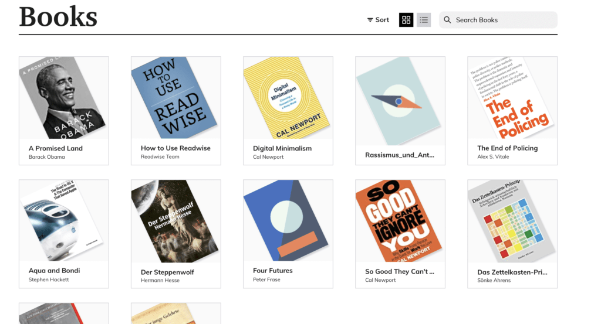601x324 pixels.
Task: Open A Promised Land book cover
Action: coord(63,98)
